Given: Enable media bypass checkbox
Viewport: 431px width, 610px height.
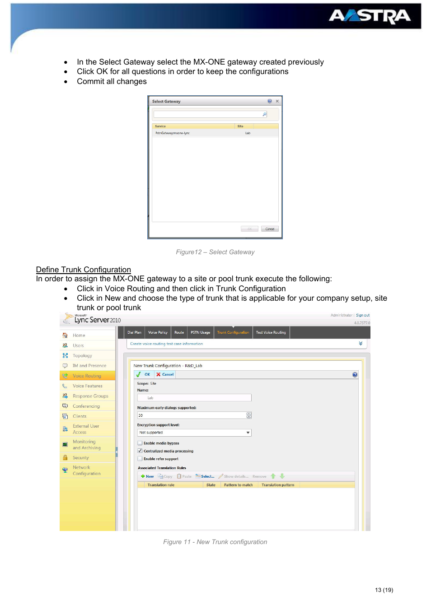Looking at the screenshot, I should click(x=140, y=443).
